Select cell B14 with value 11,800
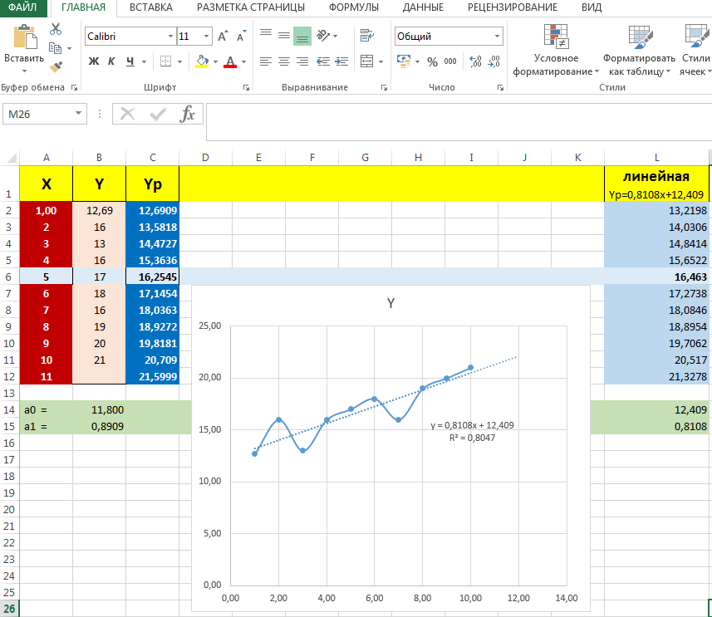The image size is (712, 617). click(x=100, y=410)
